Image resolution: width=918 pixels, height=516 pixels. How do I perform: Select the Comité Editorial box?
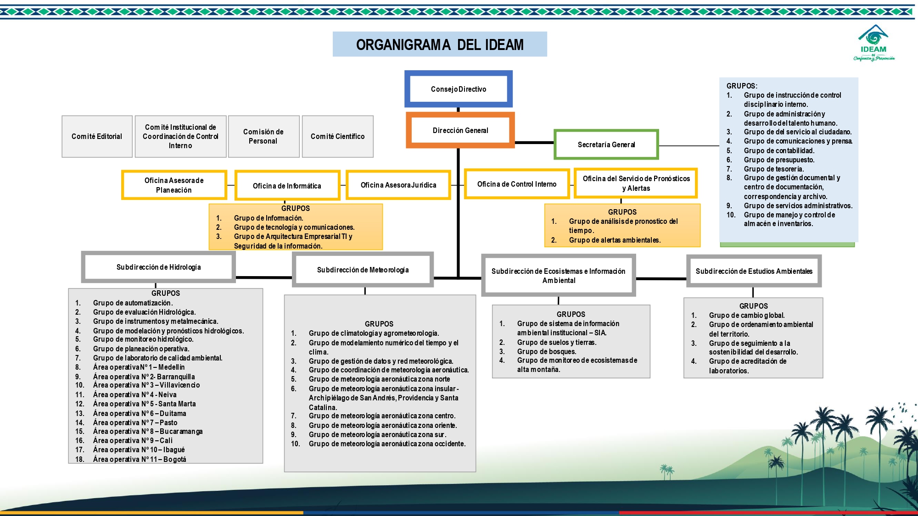pos(97,136)
